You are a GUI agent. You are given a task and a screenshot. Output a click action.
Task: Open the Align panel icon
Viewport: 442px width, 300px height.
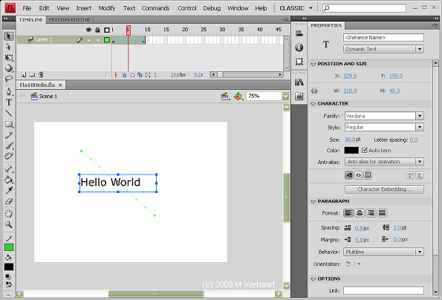point(299,33)
